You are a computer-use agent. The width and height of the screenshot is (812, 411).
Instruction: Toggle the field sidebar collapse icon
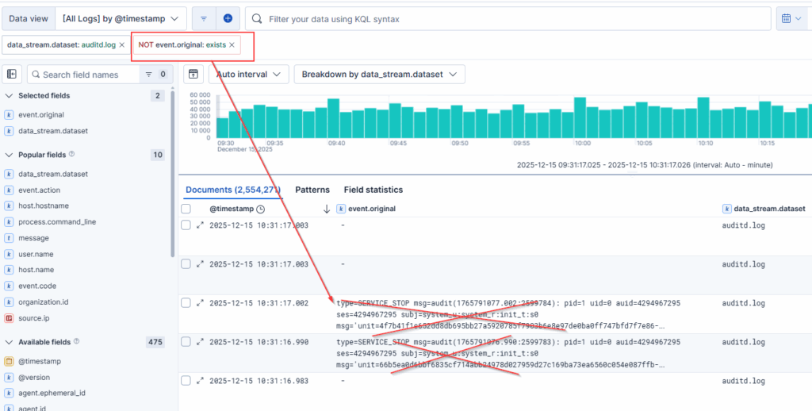point(12,75)
